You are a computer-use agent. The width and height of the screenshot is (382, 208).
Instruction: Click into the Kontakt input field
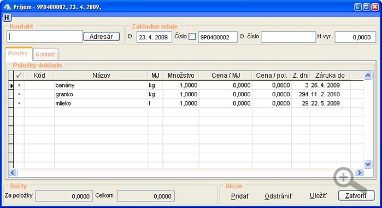pos(45,36)
